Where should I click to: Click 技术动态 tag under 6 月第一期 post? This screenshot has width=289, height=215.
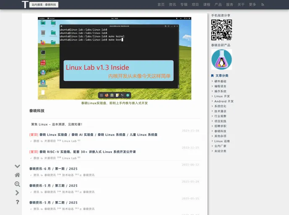click(68, 175)
